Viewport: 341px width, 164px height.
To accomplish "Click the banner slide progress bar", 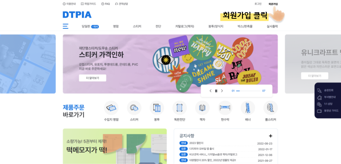I will [248, 91].
